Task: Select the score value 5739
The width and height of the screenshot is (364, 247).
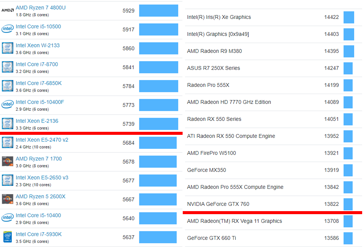Action: (x=128, y=124)
